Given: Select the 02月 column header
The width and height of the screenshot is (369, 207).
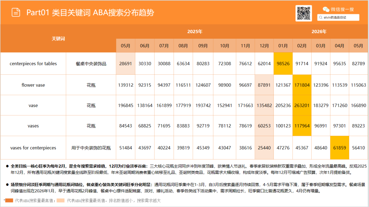Looking at the screenshot, I should 302,46.
